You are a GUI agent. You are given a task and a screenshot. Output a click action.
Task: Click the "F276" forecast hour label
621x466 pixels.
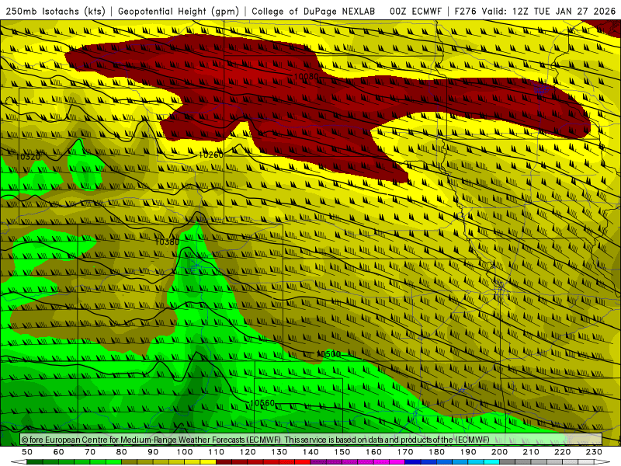pyautogui.click(x=466, y=11)
